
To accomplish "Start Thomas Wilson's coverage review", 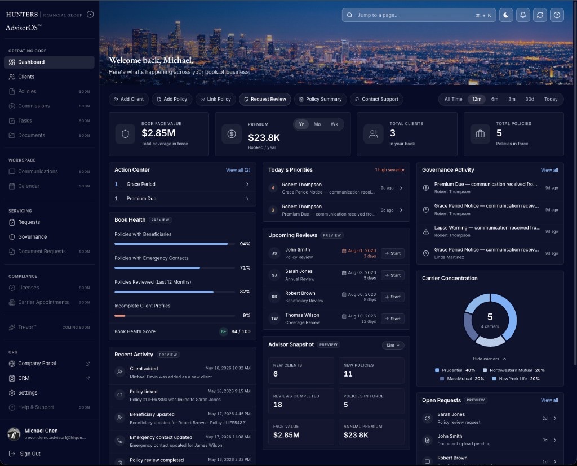I will click(x=393, y=319).
